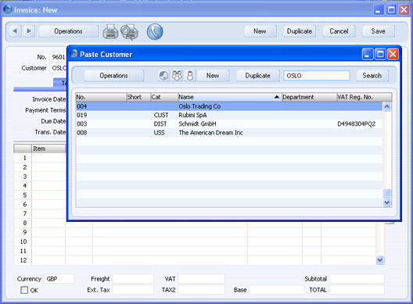The image size is (413, 304).
Task: Close the Invoice: New window
Action: click(404, 10)
